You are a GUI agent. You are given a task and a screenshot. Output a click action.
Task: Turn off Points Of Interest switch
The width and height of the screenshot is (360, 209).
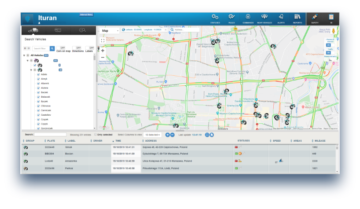tap(330, 45)
